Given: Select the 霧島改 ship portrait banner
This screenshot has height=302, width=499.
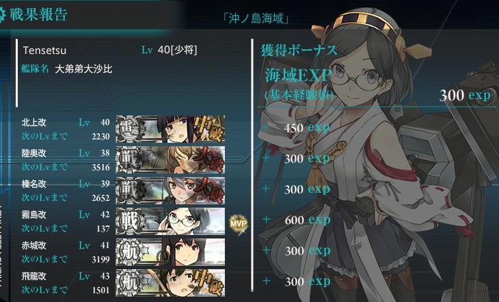Looking at the screenshot, I should (170, 221).
